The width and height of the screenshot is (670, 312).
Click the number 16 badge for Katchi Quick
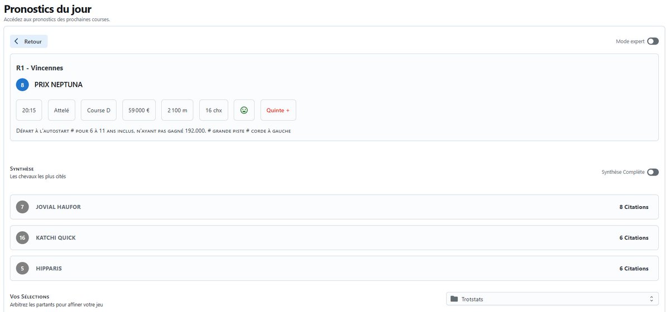click(x=22, y=238)
